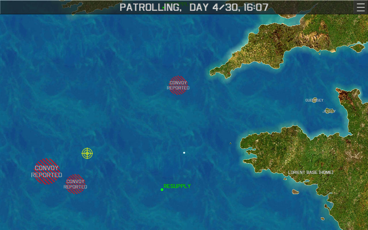The width and height of the screenshot is (368, 230).
Task: Click the green Resupply dot
Action: coord(162,189)
